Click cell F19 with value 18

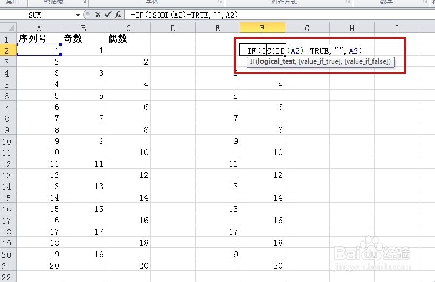[x=263, y=243]
